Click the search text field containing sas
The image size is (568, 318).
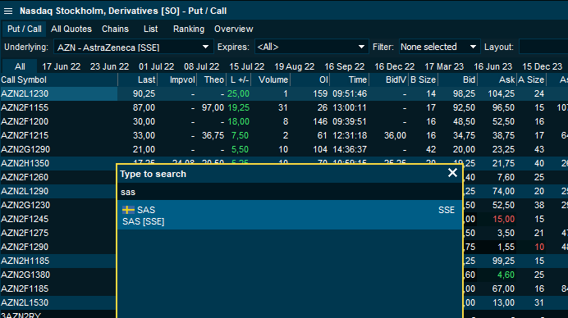[290, 192]
